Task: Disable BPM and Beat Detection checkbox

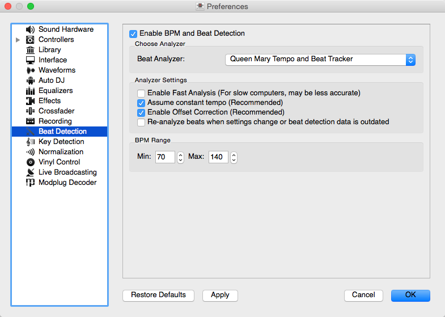Action: (x=133, y=33)
